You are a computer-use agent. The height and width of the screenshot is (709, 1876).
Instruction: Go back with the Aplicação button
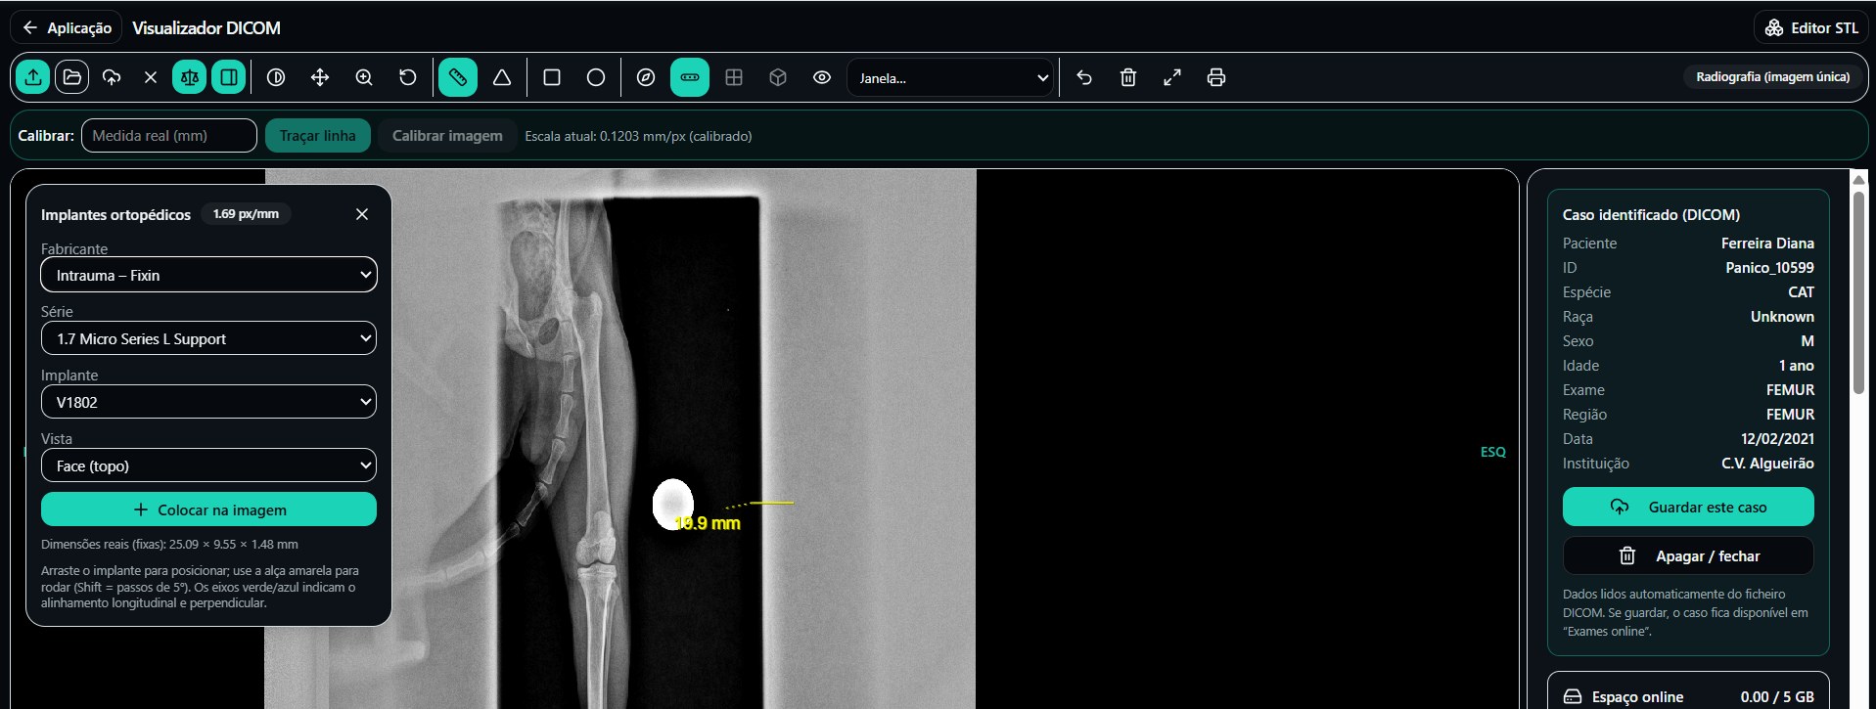(67, 27)
